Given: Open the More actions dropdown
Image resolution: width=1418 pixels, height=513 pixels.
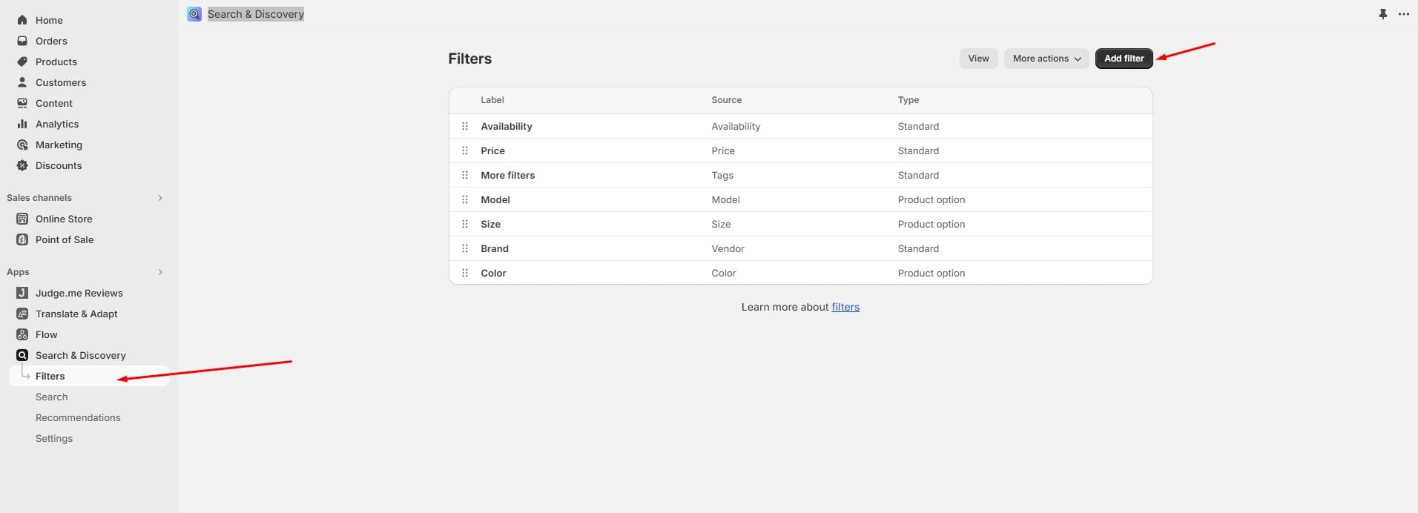Looking at the screenshot, I should click(x=1046, y=59).
